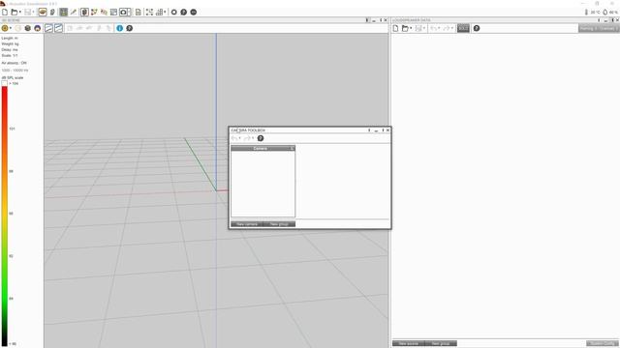
Task: Expand undo history dropdown in Camera Toolbox
Action: [x=239, y=138]
